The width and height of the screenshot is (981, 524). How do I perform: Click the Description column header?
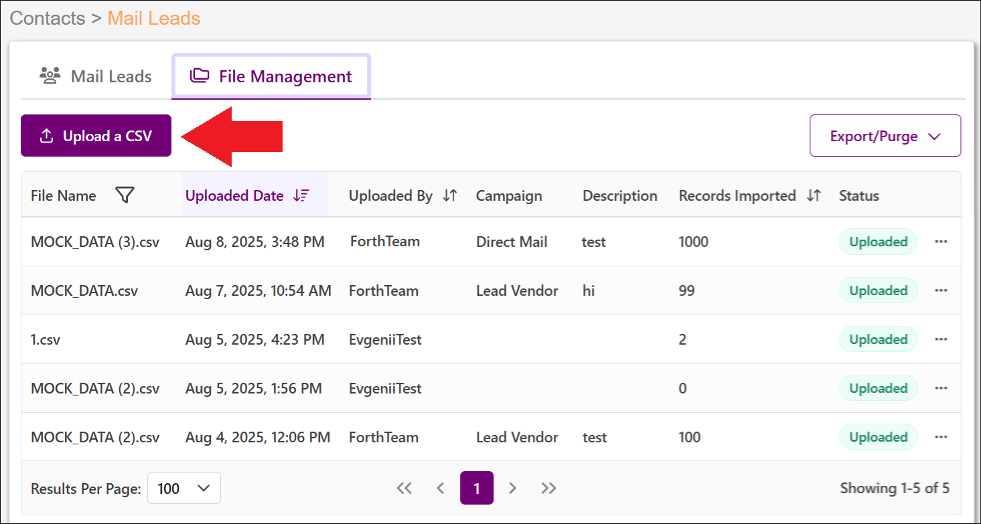(620, 196)
